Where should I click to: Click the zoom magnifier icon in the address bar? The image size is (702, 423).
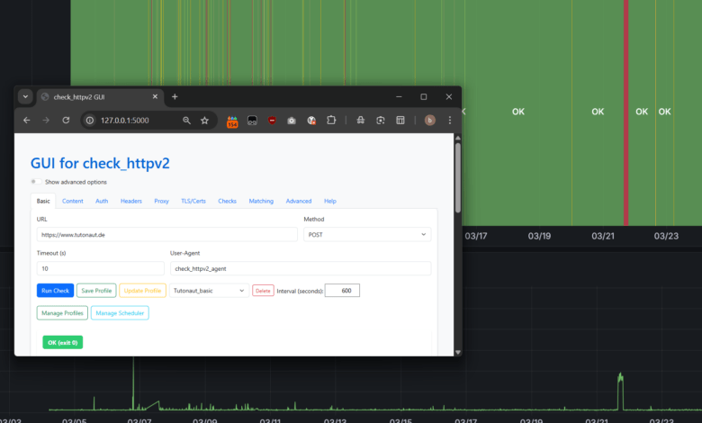pos(186,120)
